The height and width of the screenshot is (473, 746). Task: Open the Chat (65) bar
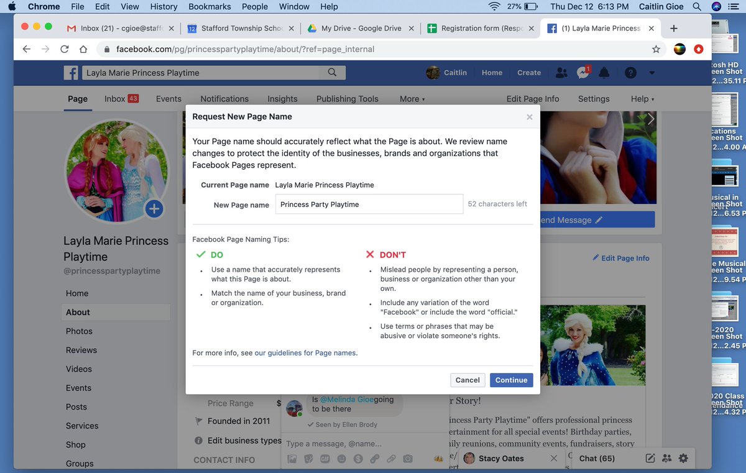tap(597, 459)
